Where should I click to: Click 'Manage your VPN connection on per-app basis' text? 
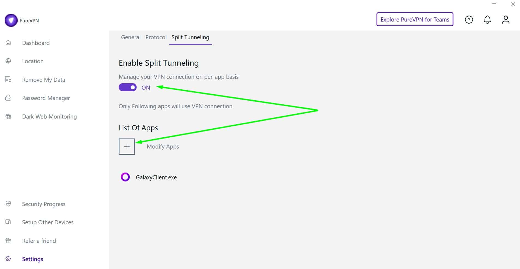pos(178,77)
